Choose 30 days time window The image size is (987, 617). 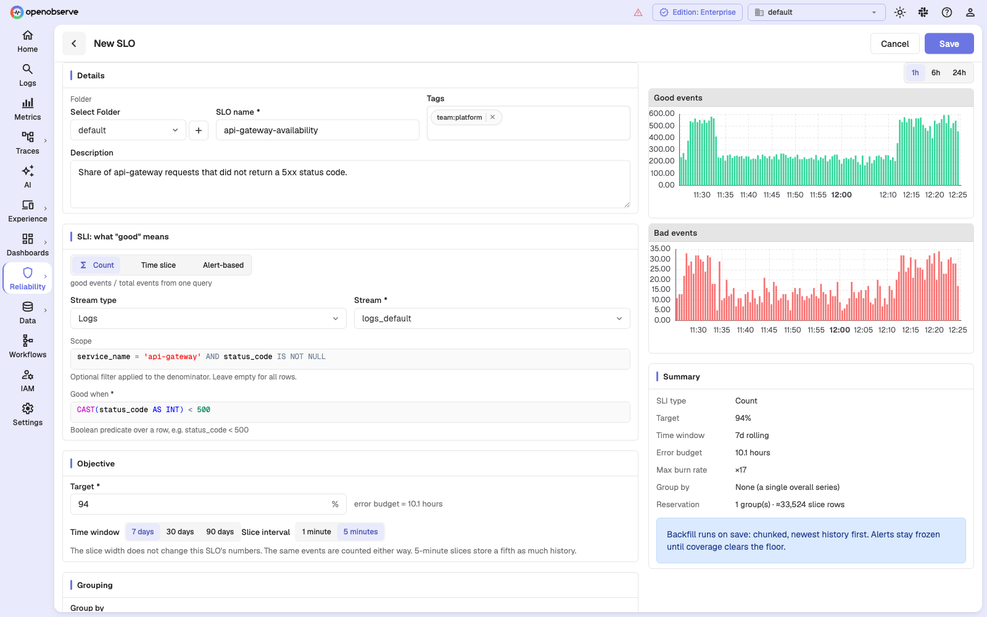[x=180, y=532]
